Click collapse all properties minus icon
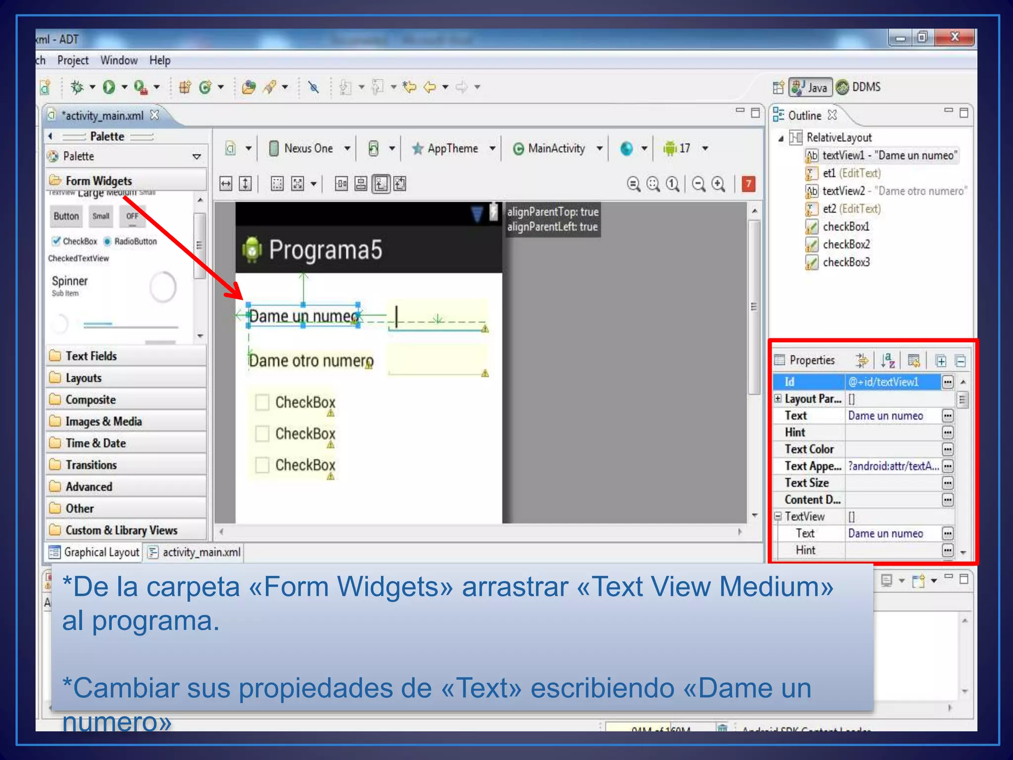Viewport: 1013px width, 760px height. point(960,361)
